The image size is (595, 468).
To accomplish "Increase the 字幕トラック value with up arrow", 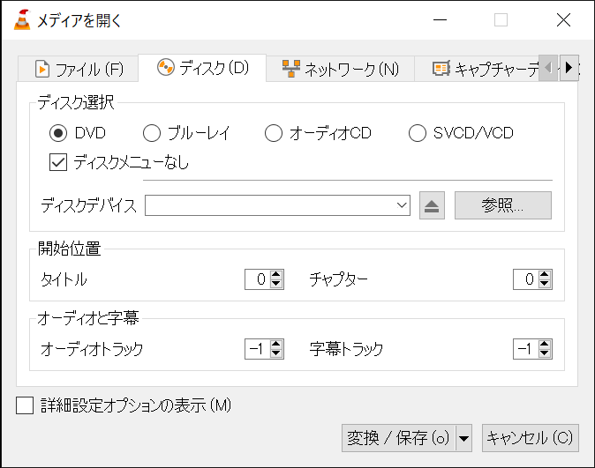I will [x=545, y=344].
